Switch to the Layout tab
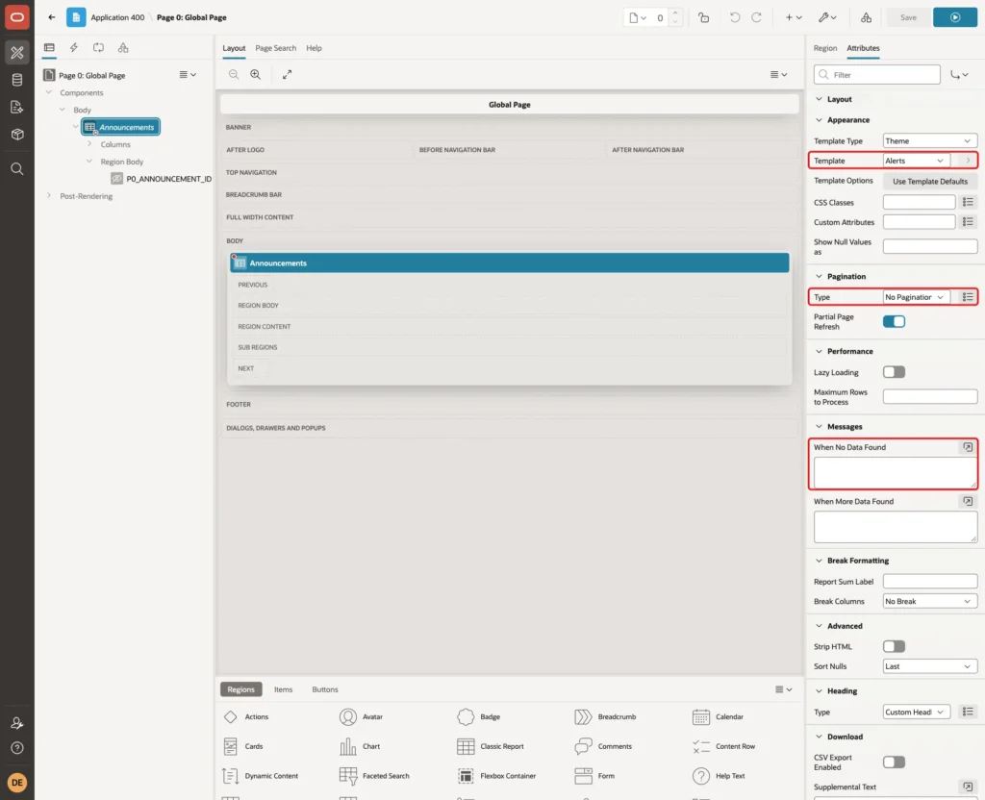Image resolution: width=985 pixels, height=800 pixels. [234, 48]
